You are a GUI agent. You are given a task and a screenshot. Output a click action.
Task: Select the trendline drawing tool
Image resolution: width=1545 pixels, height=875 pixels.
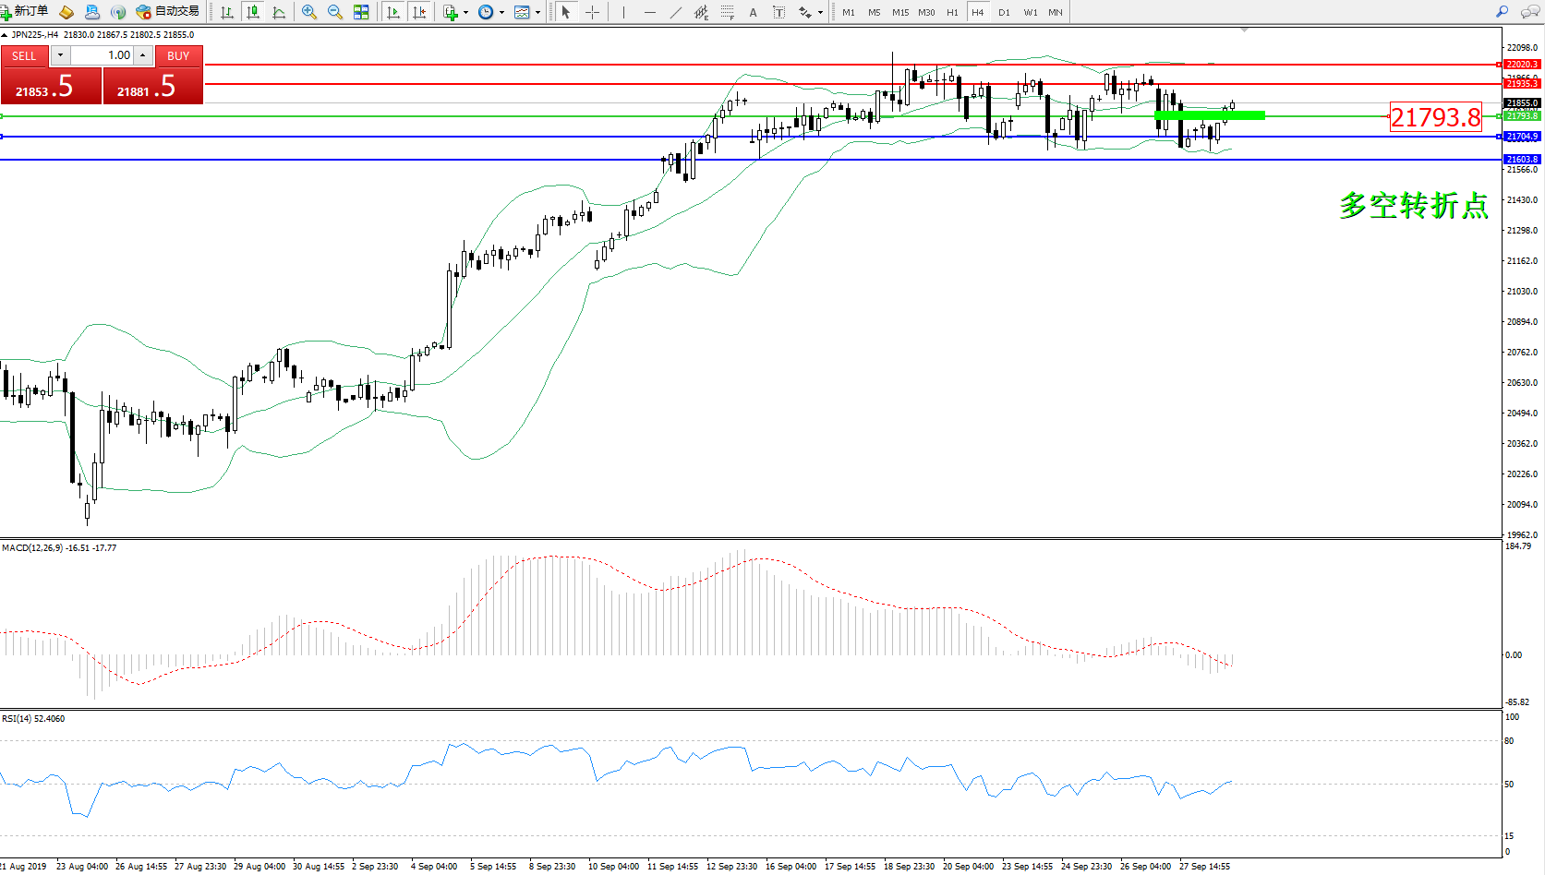pos(676,12)
